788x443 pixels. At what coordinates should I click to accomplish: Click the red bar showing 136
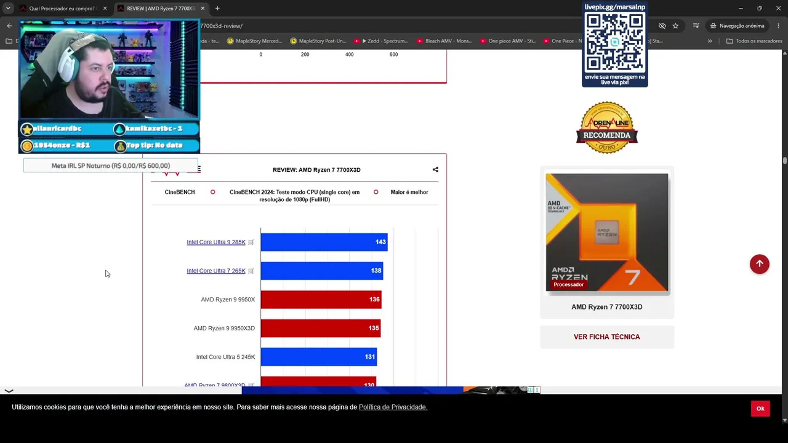(321, 300)
